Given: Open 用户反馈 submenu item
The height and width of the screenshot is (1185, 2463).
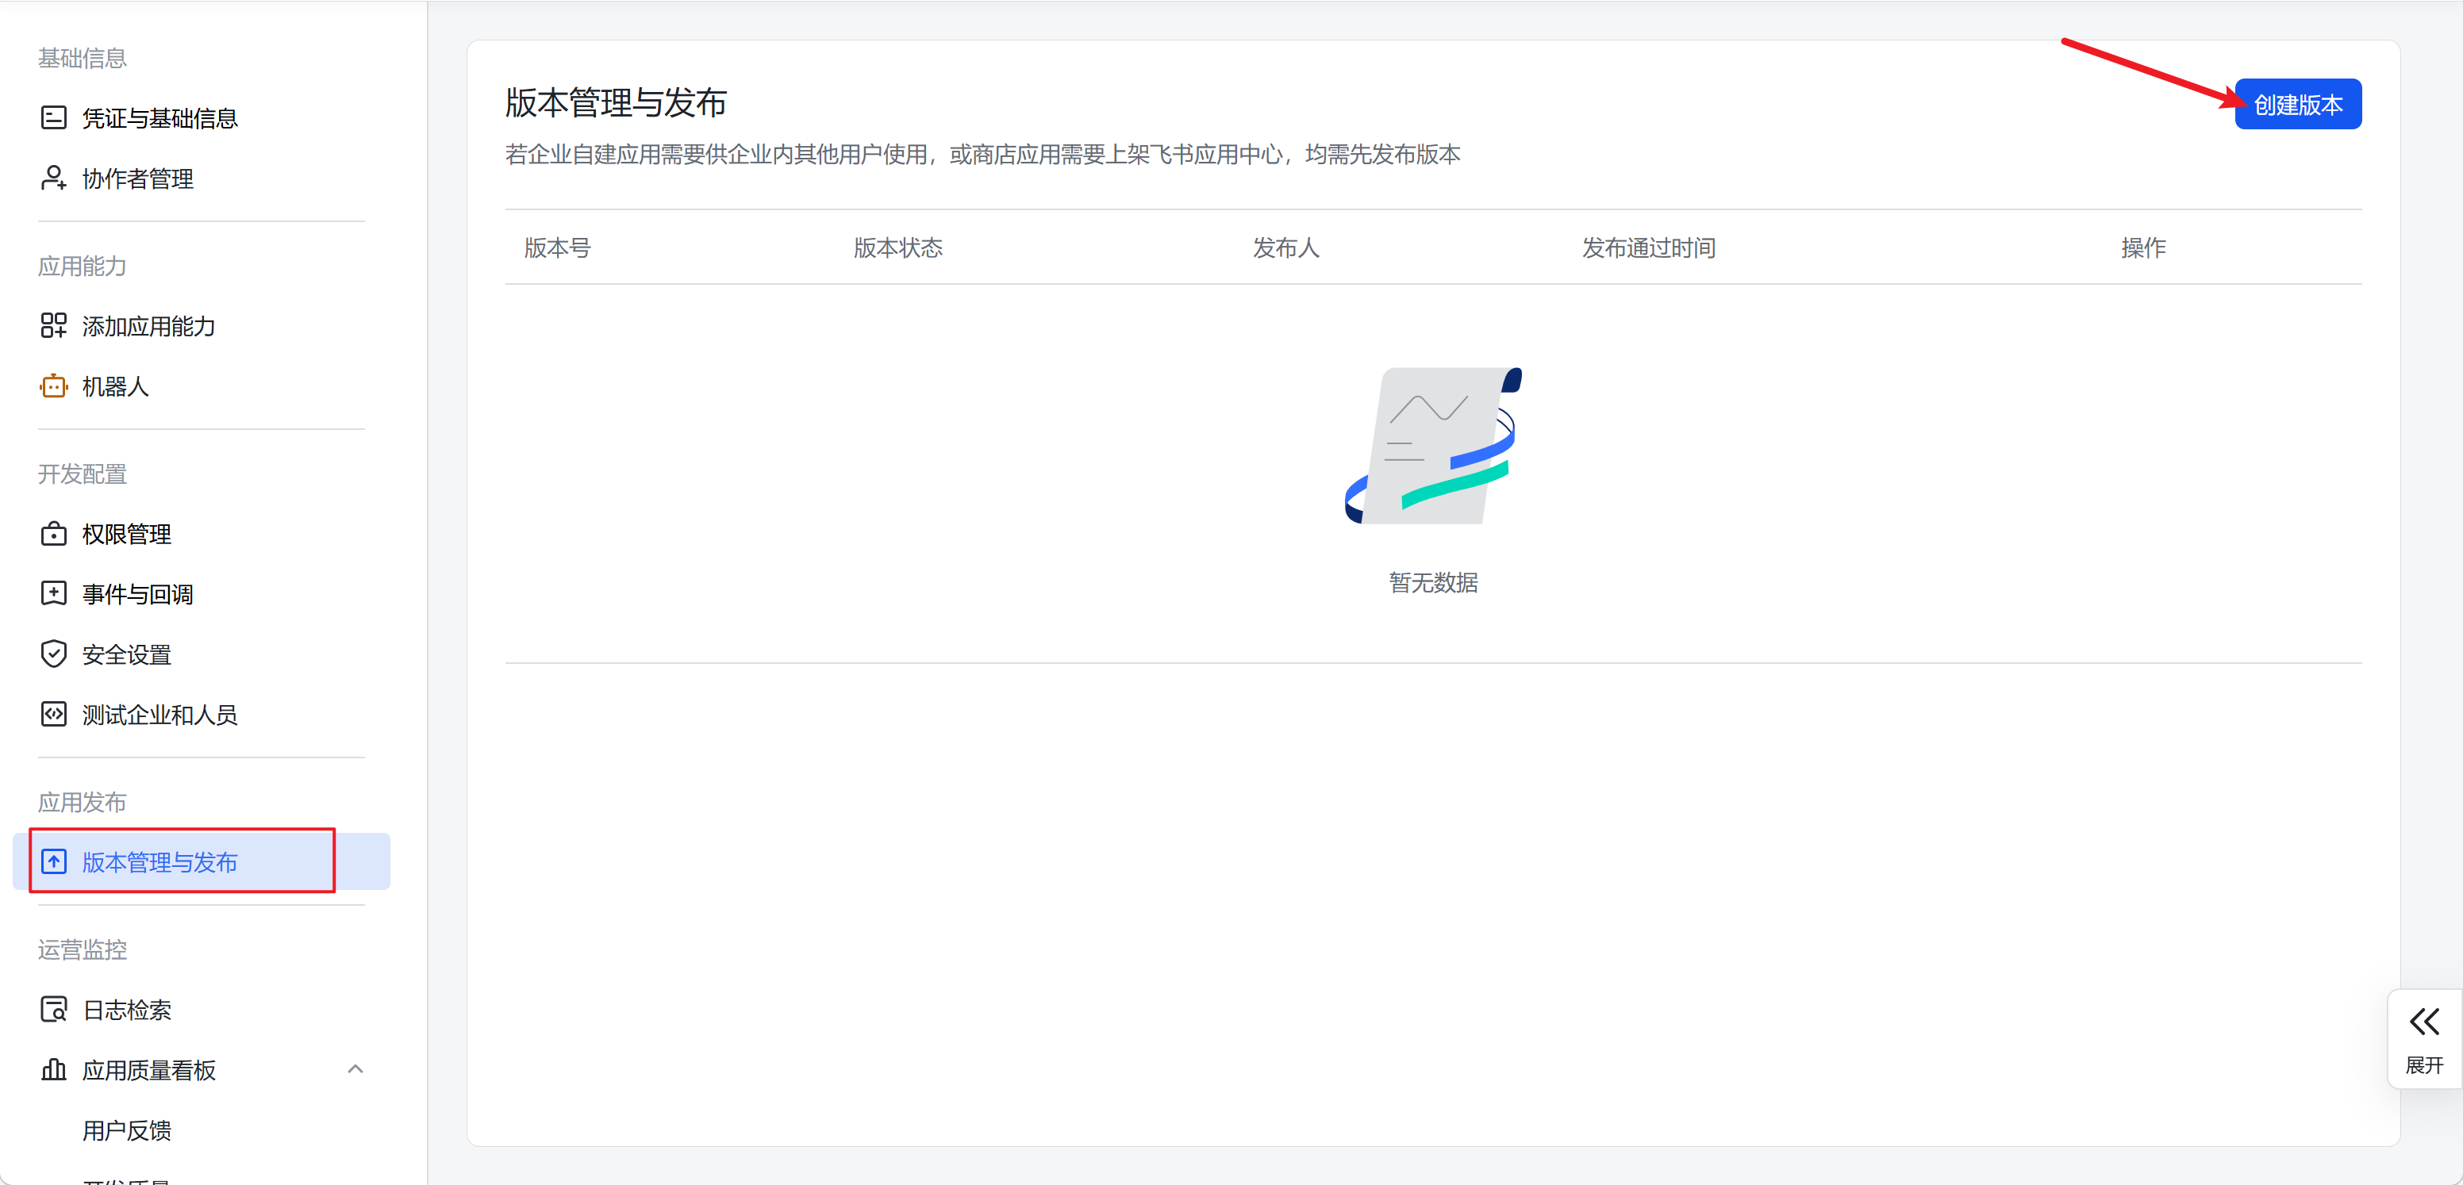Looking at the screenshot, I should point(127,1129).
